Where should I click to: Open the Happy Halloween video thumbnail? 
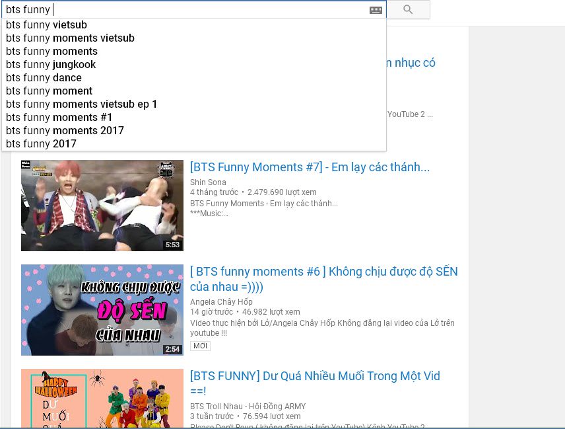(102, 399)
